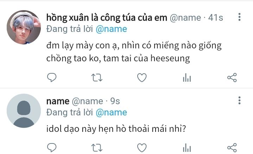Open the "hồng xuân là công túa của em" profile
The image size is (253, 154).
107,18
